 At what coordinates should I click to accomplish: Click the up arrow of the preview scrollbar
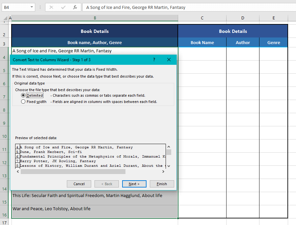click(x=169, y=147)
